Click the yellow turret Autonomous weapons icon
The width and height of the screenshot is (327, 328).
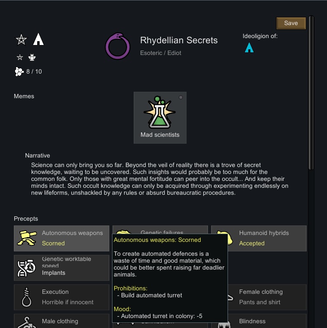point(27,238)
